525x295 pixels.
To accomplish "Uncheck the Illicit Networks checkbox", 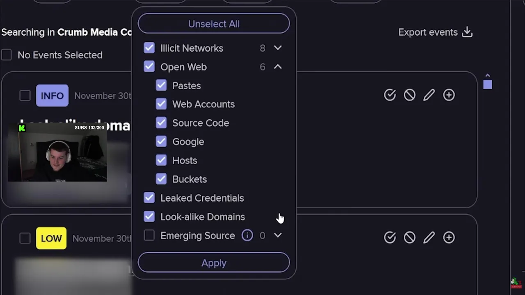I will pos(149,48).
